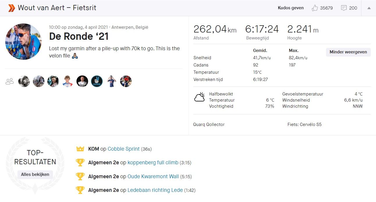Open the Cobble Sprint segment link
Viewport: 376px width, 202px height.
[124, 149]
